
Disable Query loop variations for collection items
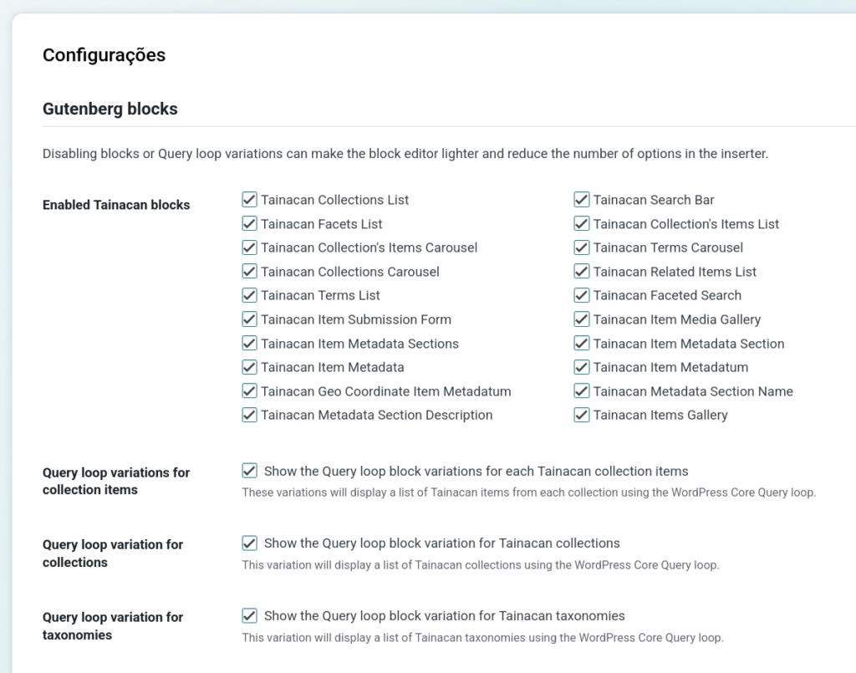click(x=249, y=471)
